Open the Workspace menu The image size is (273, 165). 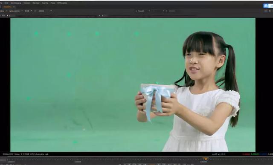click(x=16, y=3)
